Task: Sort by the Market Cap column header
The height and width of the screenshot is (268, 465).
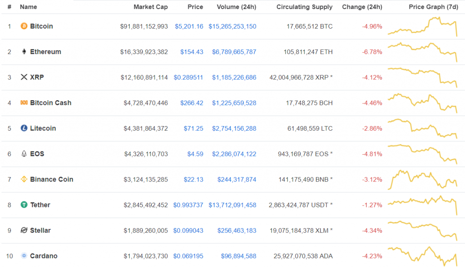Action: (x=151, y=7)
